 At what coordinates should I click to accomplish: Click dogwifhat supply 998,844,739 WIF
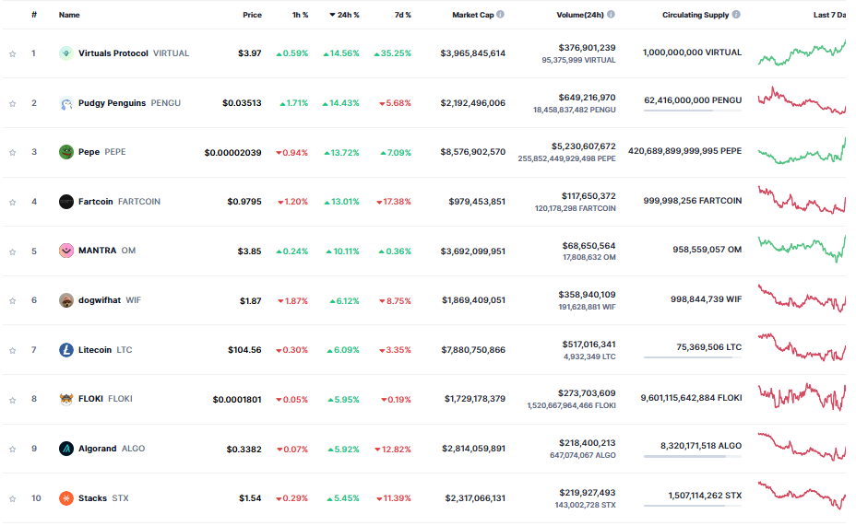click(706, 299)
